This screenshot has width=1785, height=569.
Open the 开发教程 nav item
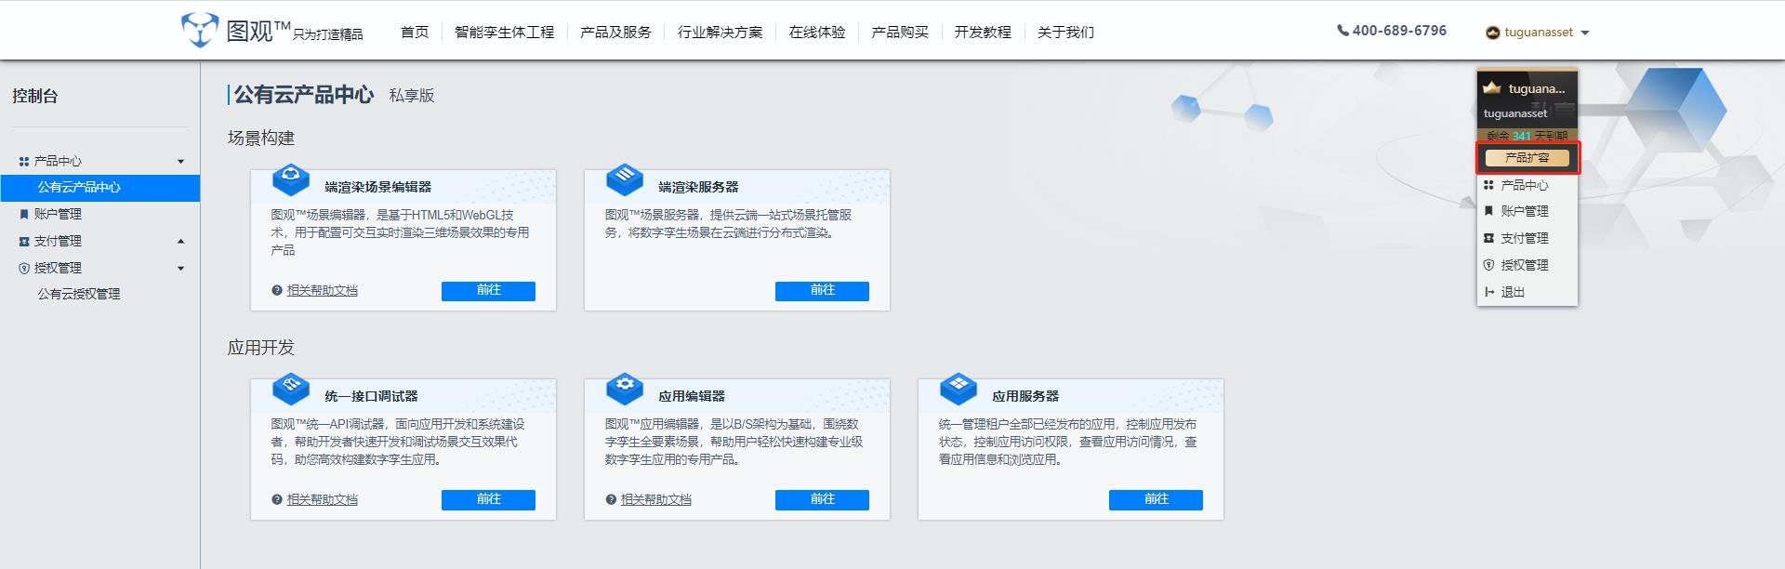[983, 33]
